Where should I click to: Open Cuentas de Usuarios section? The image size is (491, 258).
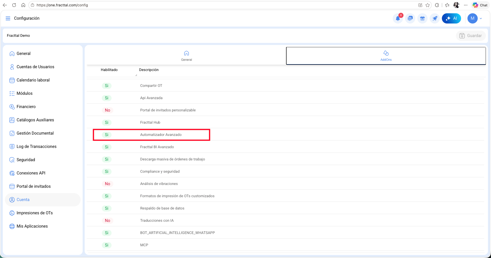(x=43, y=67)
